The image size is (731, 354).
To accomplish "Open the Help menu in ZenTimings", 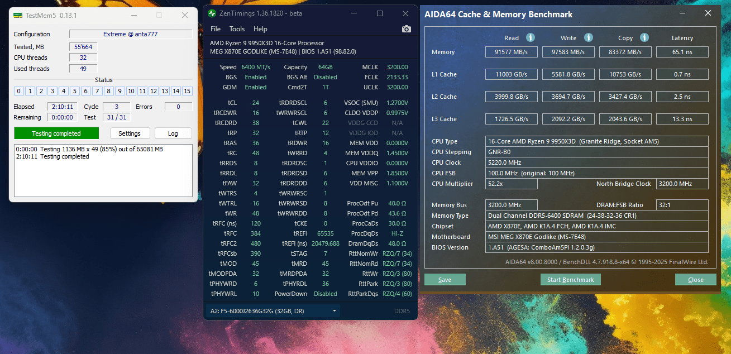I will 260,29.
